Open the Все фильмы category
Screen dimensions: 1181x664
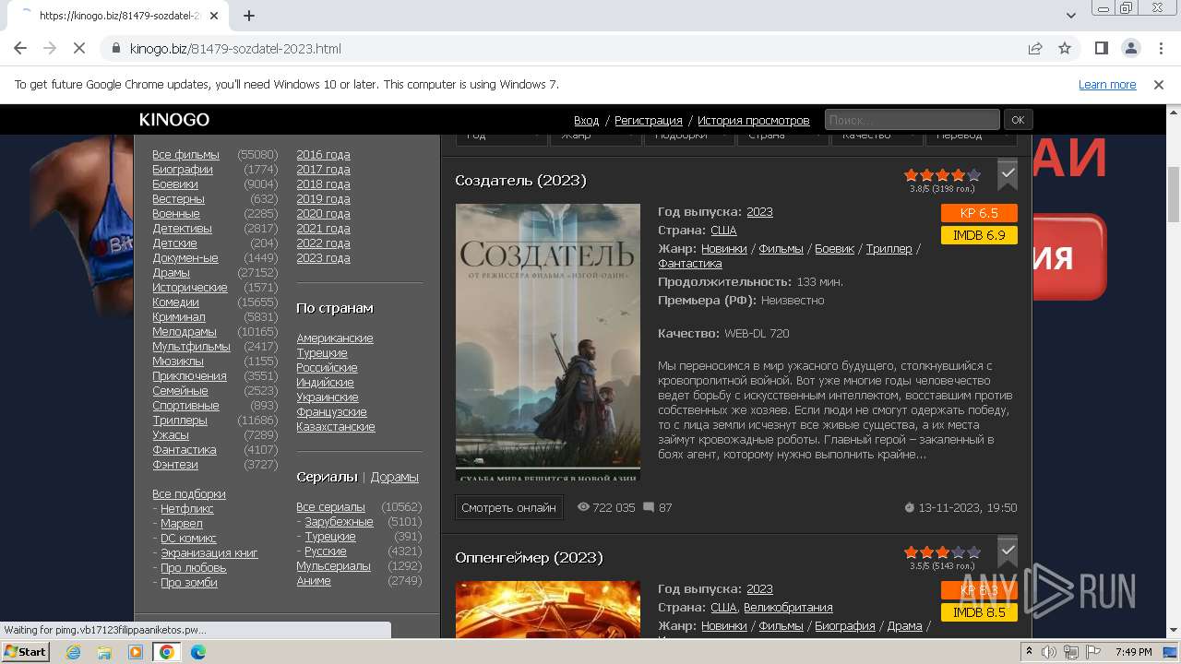tap(185, 155)
